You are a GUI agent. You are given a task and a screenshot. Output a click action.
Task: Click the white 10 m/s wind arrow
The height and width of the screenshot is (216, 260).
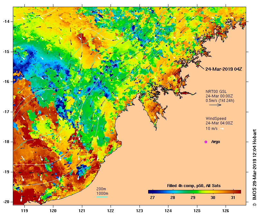(x=222, y=129)
